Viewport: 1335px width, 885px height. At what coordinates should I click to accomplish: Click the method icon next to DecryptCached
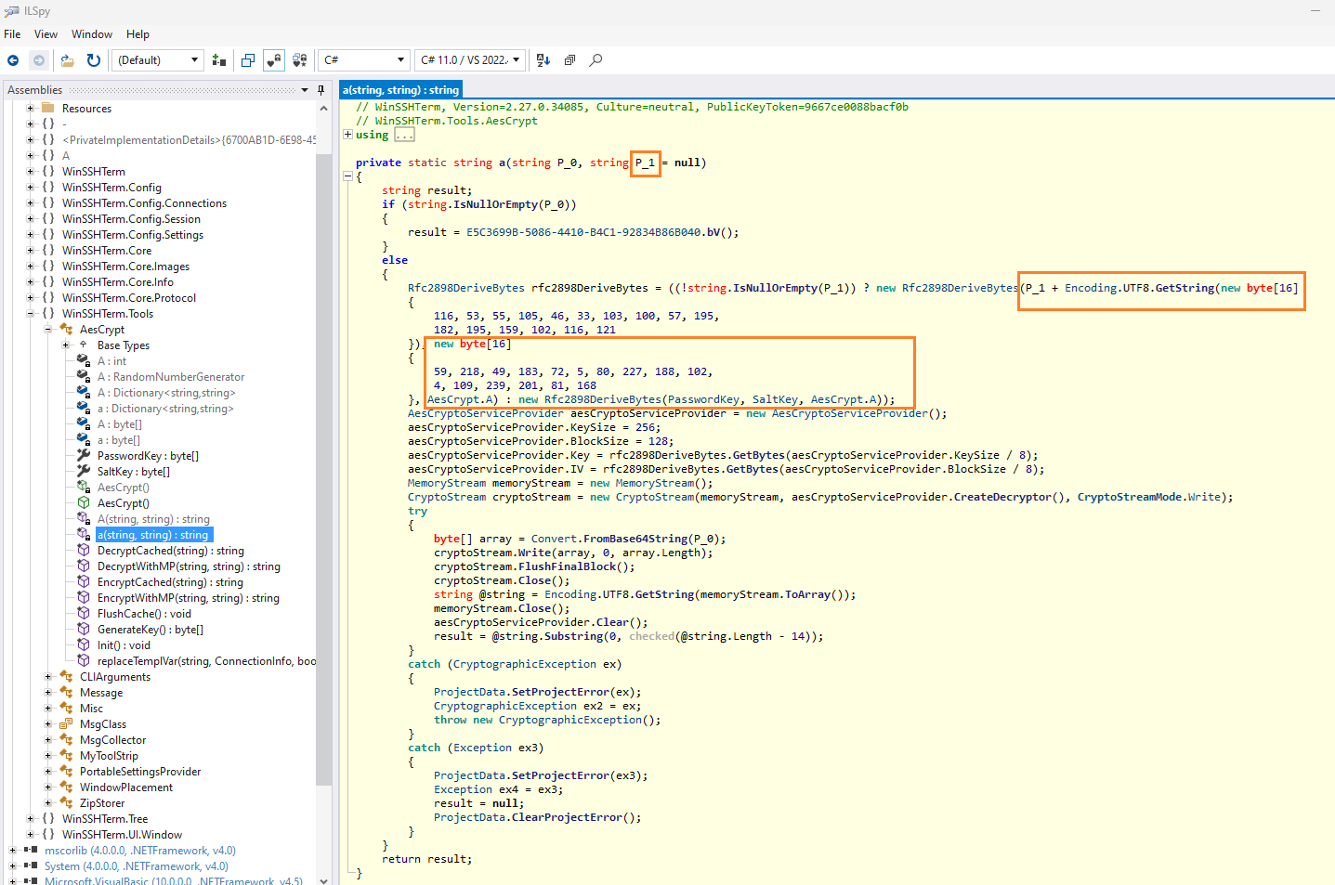pos(84,551)
